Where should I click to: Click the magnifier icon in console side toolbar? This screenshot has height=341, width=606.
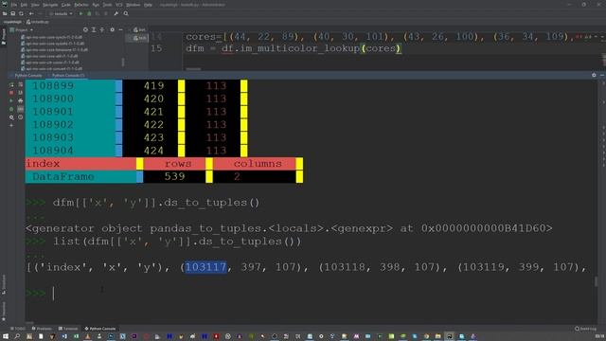[11, 117]
